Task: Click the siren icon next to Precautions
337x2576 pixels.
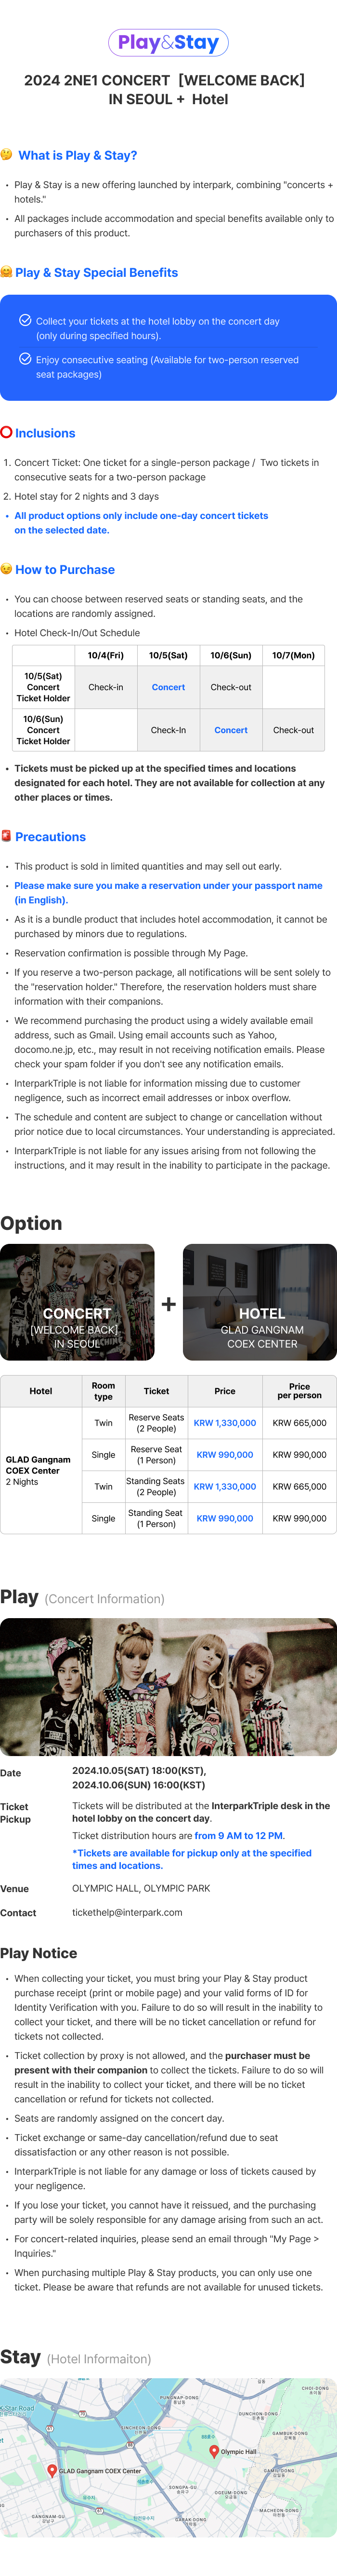Action: pyautogui.click(x=6, y=836)
